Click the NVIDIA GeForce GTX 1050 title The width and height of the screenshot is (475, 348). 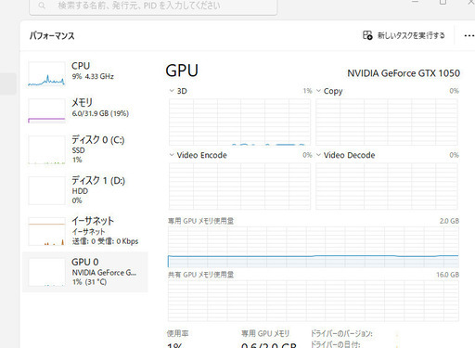404,73
